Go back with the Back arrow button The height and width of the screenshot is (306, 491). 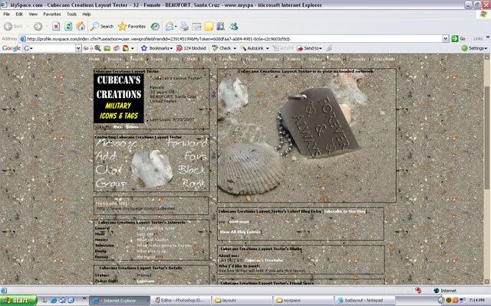click(x=13, y=27)
